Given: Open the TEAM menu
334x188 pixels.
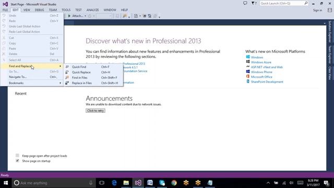Looking at the screenshot, I should click(53, 10).
